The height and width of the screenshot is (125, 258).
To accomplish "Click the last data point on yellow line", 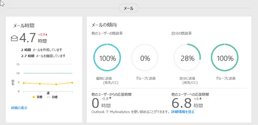I will tap(72, 83).
